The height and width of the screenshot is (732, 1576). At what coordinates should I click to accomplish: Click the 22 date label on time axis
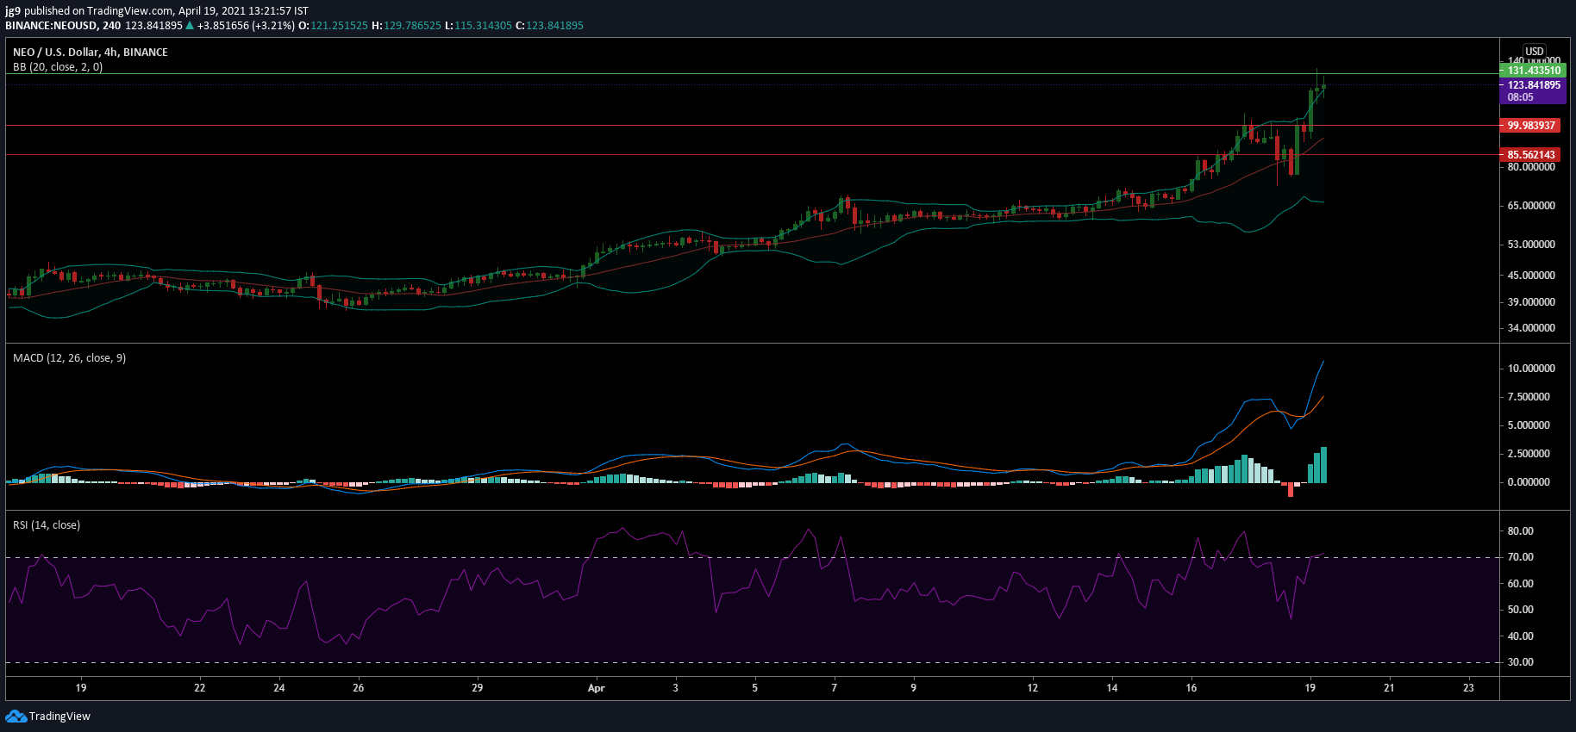(x=200, y=688)
